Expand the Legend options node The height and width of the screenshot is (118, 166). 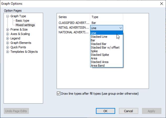(8, 38)
